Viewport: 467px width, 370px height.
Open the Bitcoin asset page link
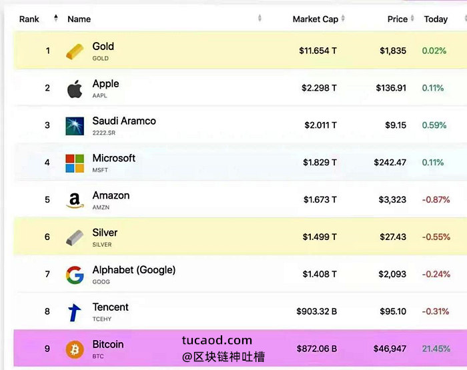point(108,345)
